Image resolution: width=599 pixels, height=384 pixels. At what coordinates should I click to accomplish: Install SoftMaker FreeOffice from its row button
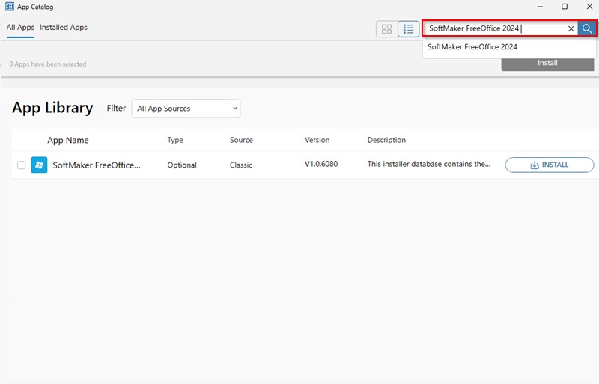[x=549, y=165]
